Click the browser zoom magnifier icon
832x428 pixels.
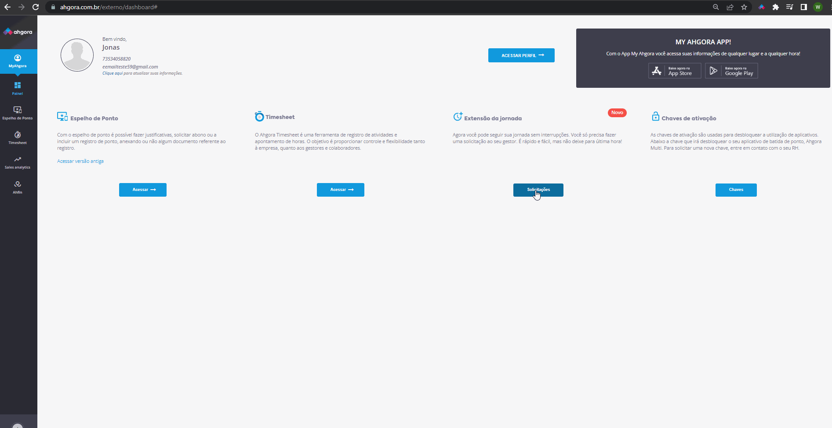click(x=716, y=7)
